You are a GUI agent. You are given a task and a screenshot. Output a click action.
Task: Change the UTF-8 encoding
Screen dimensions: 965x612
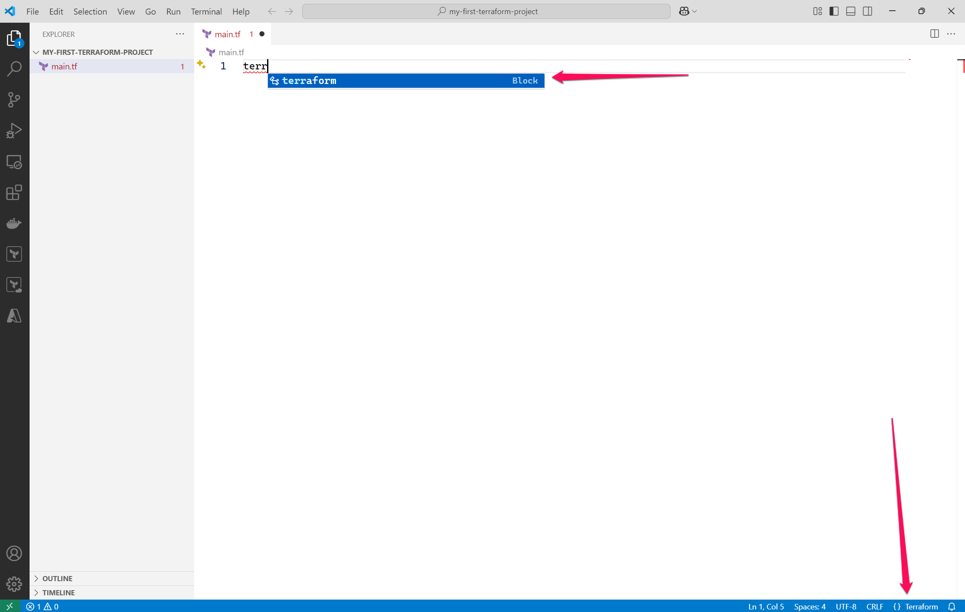(846, 606)
